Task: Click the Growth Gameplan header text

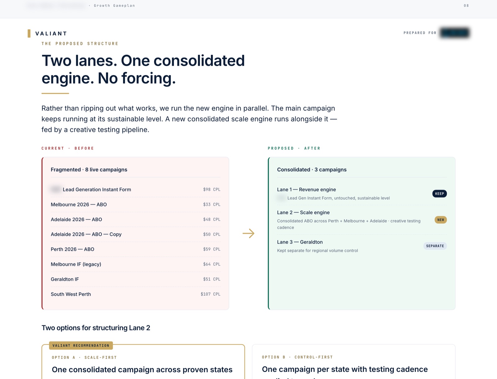Action: [x=114, y=6]
